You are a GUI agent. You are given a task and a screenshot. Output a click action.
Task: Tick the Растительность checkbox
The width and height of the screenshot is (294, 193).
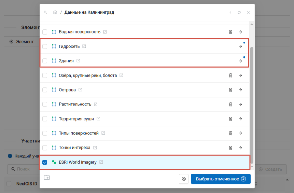[45, 104]
